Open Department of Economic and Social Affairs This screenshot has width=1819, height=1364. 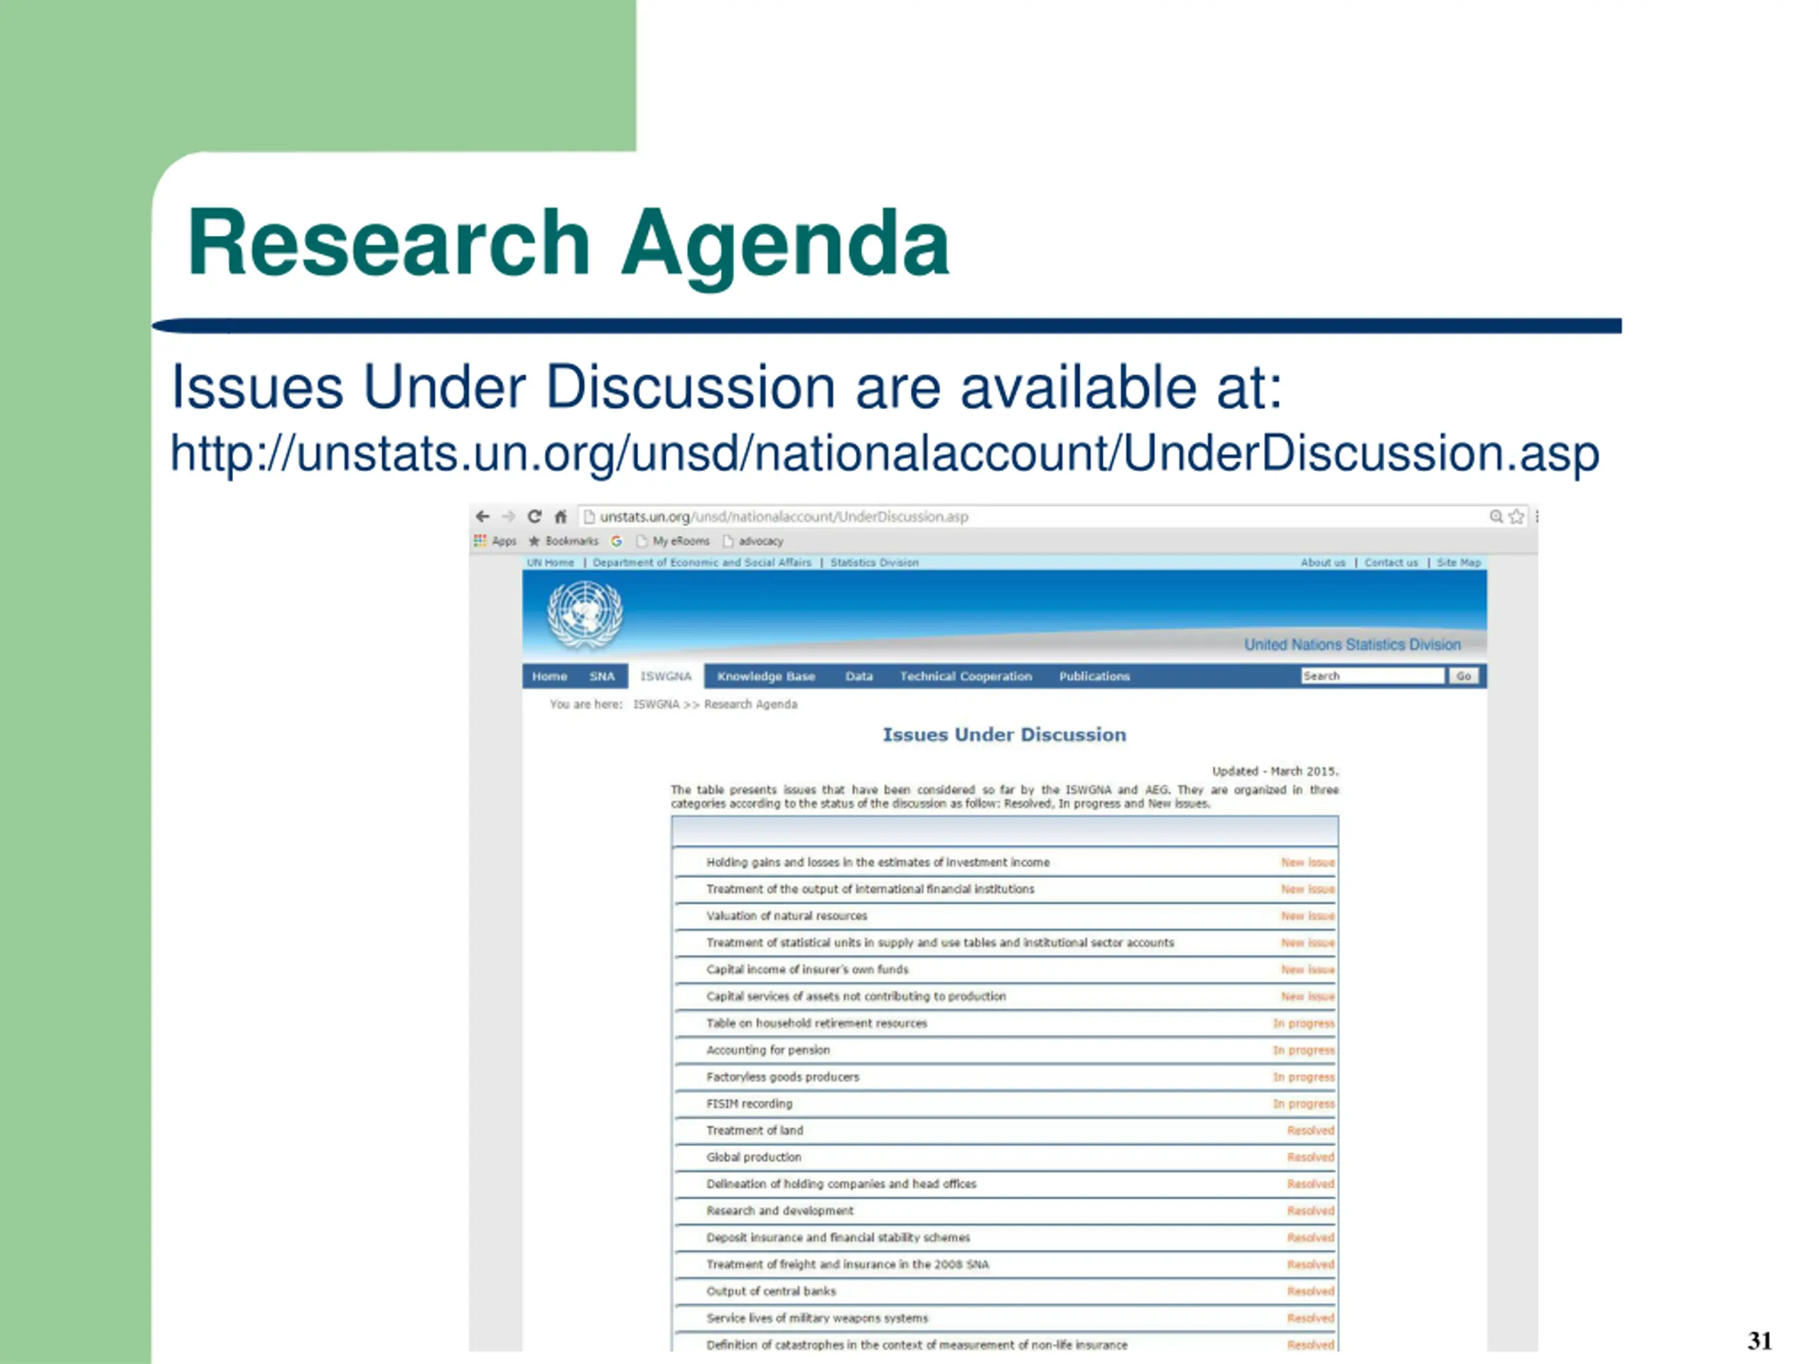coord(701,563)
